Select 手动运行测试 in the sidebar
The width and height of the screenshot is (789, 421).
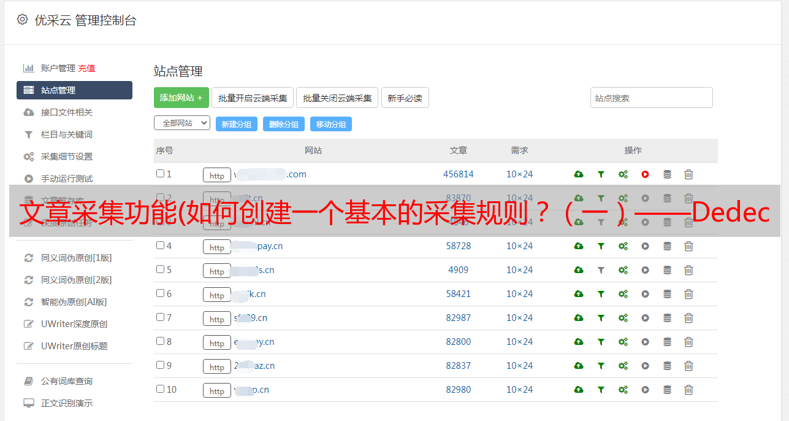tap(67, 179)
